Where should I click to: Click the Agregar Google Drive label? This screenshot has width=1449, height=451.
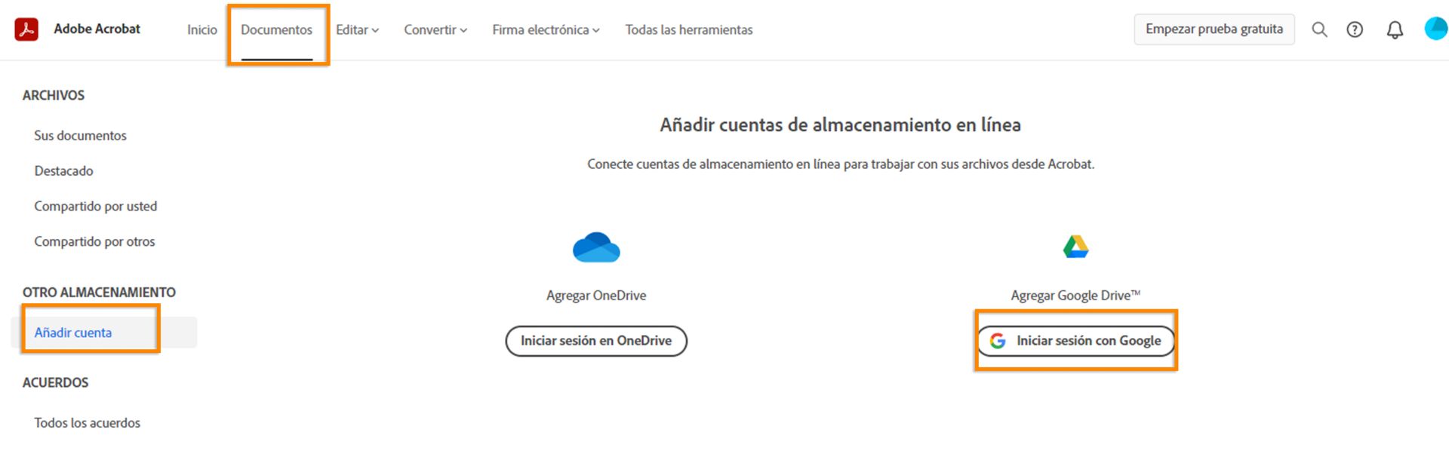(x=1075, y=296)
